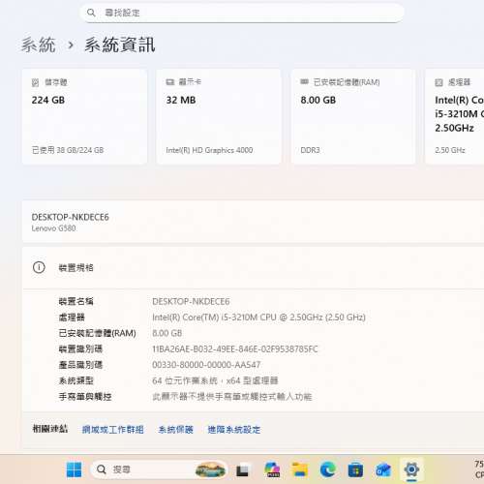Screen dimensions: 484x484
Task: Select DESKTOP-NKDECE6 value beside 裝置名稱
Action: click(191, 302)
